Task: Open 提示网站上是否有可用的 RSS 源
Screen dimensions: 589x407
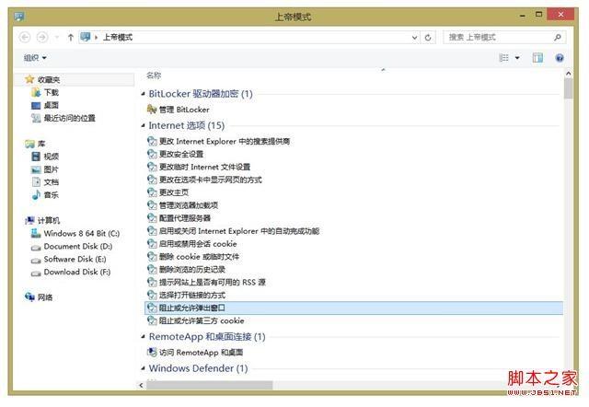Action: tap(213, 283)
